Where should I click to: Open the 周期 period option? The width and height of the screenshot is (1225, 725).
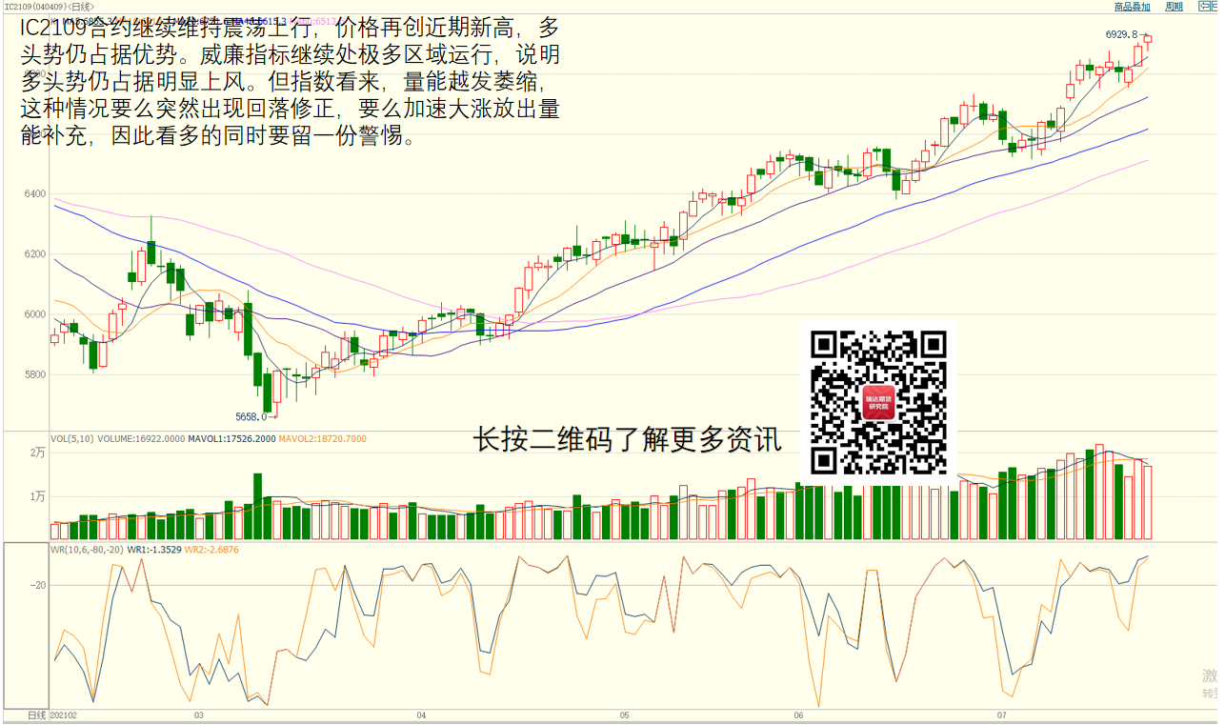1174,7
